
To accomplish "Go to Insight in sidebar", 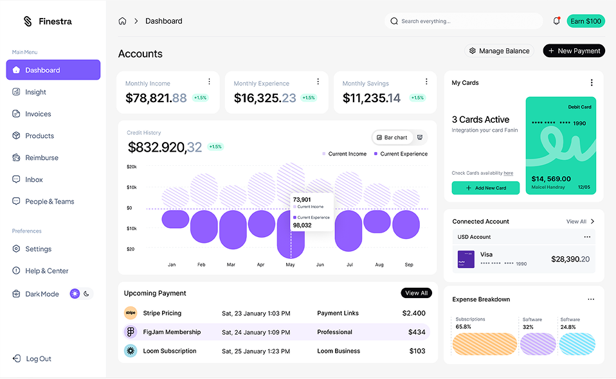I will (x=35, y=92).
